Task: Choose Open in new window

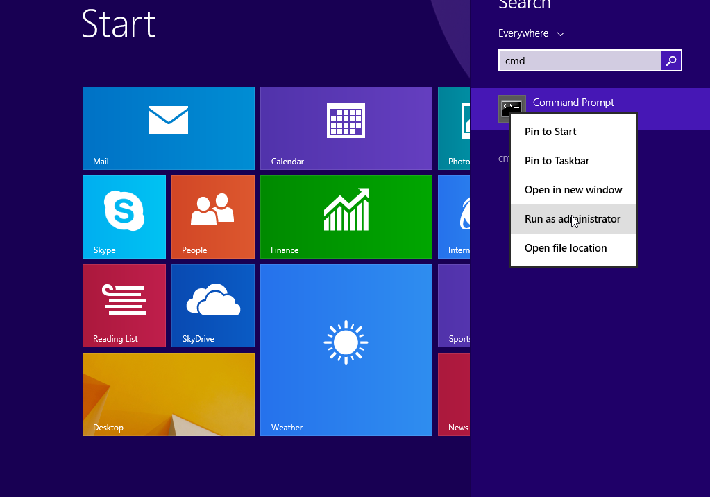Action: [573, 190]
